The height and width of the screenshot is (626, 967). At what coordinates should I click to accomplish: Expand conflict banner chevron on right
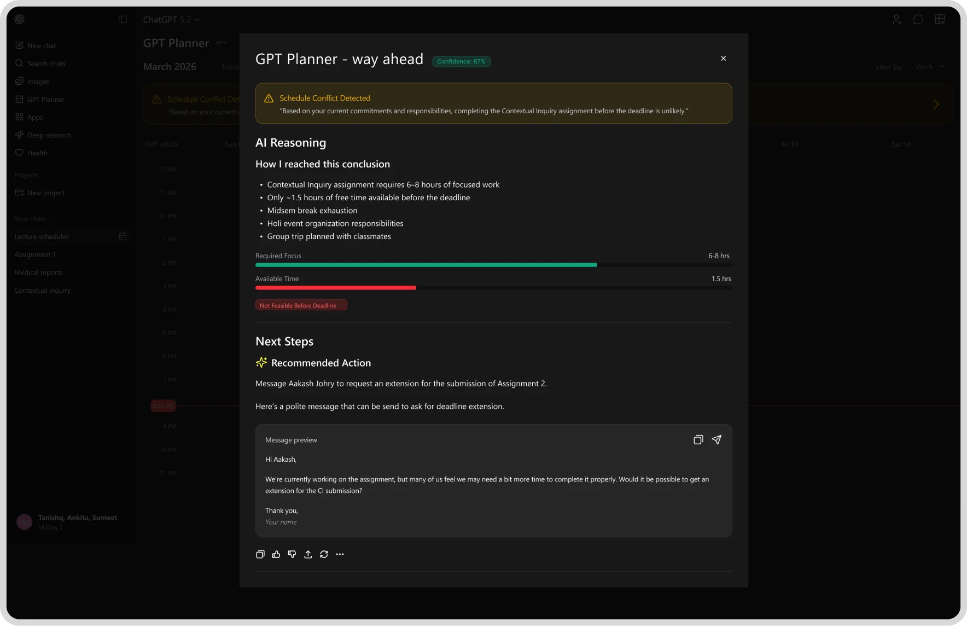coord(936,104)
